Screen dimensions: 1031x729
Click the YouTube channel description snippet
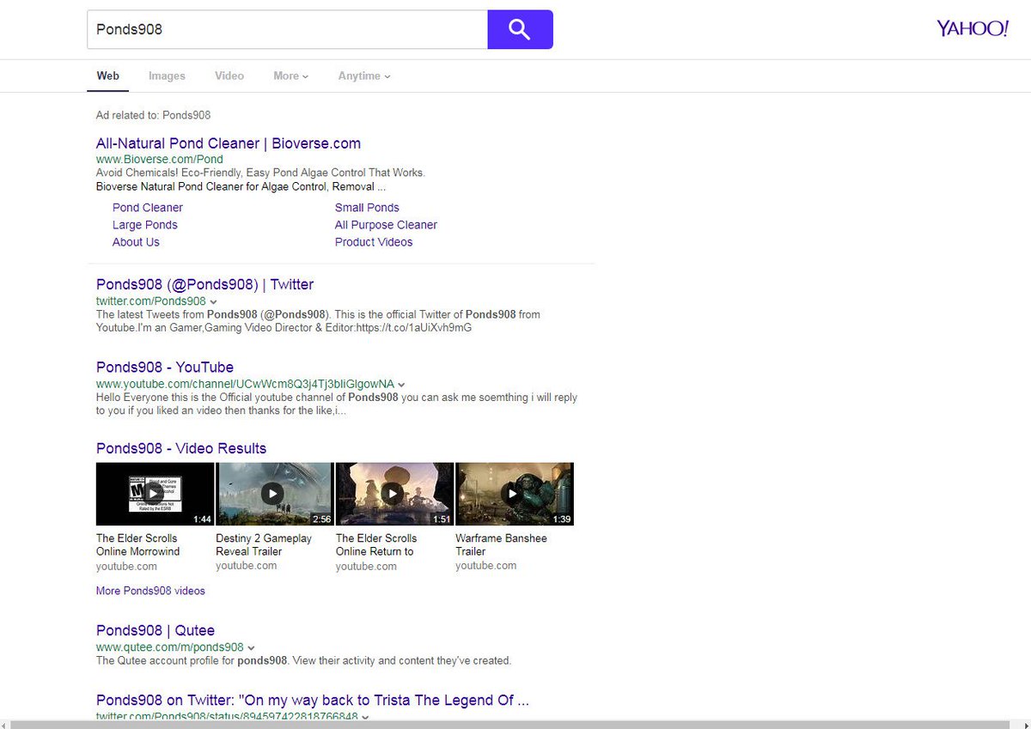click(x=337, y=404)
